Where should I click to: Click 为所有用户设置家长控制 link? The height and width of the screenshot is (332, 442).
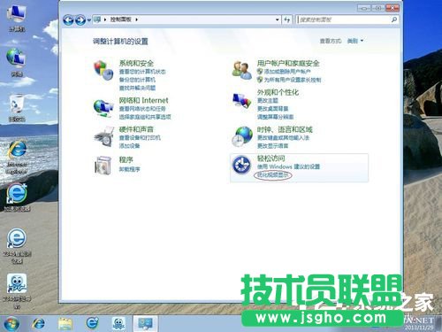(x=293, y=80)
